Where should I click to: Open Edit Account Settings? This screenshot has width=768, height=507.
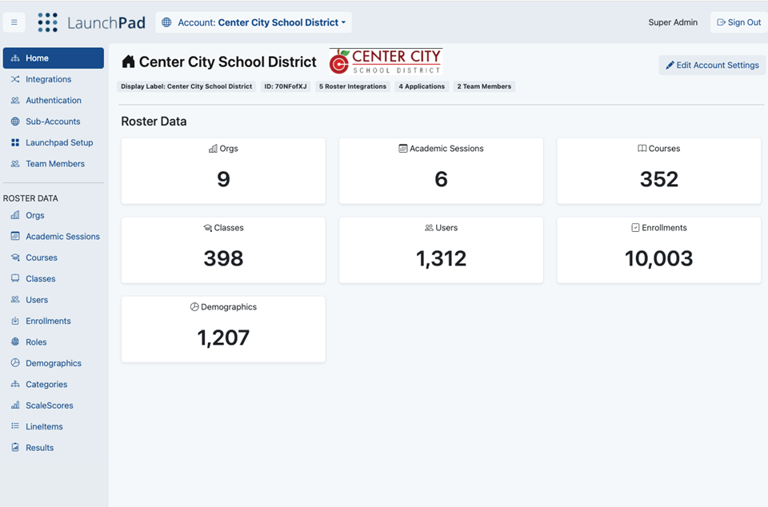712,65
